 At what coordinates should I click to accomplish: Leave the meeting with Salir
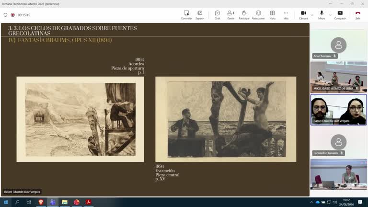[x=357, y=15]
